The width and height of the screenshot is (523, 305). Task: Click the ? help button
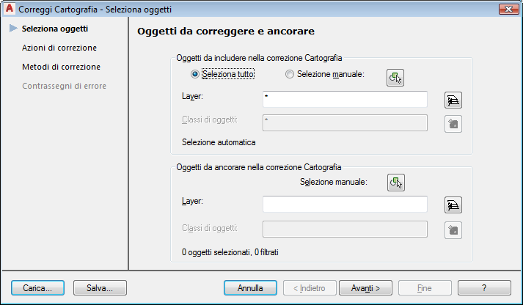point(484,288)
